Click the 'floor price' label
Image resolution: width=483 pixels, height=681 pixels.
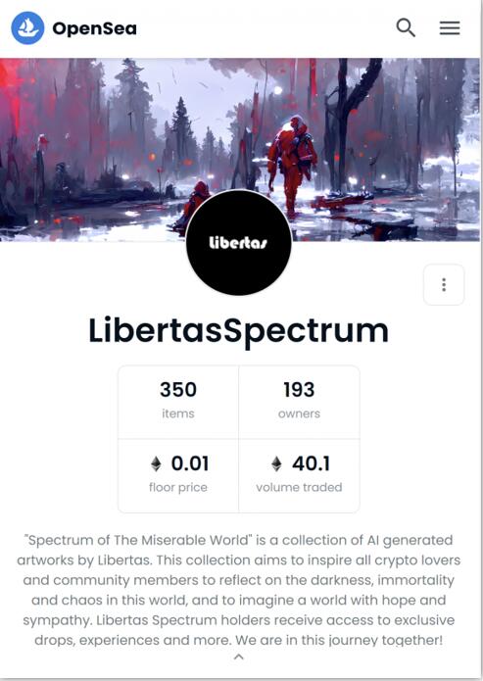(x=178, y=487)
